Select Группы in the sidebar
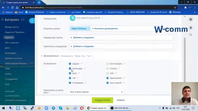This screenshot has height=111, width=198. [9, 37]
